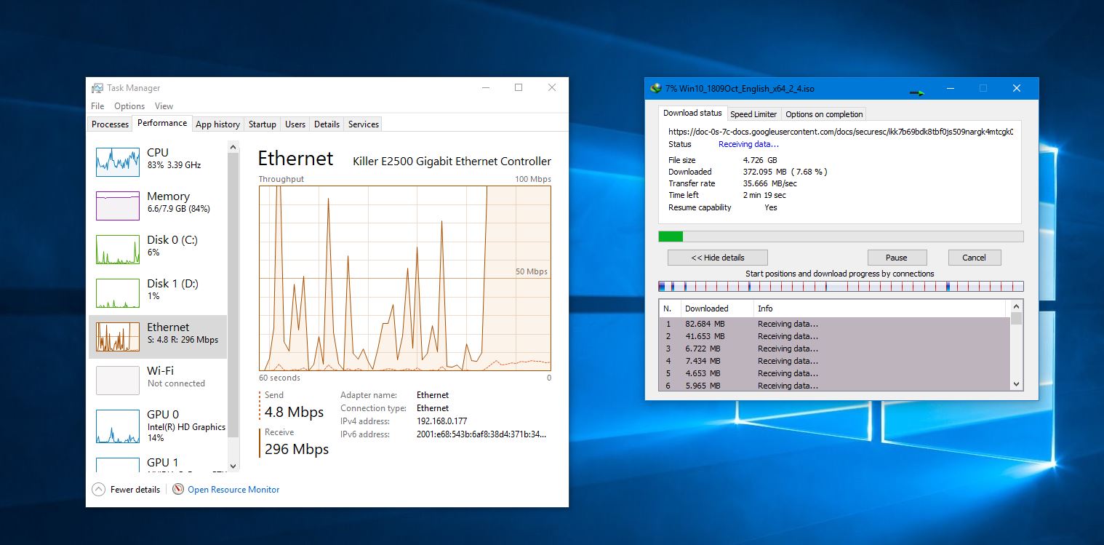This screenshot has height=545, width=1104.
Task: Click the Time left 2 min 19 sec value
Action: point(764,195)
